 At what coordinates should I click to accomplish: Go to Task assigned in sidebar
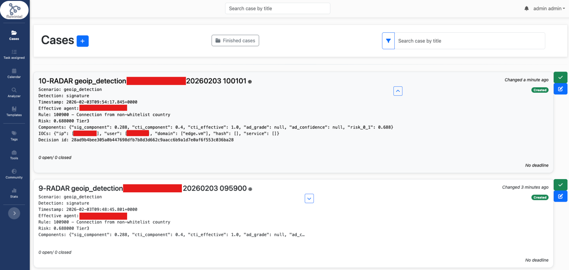tap(14, 54)
